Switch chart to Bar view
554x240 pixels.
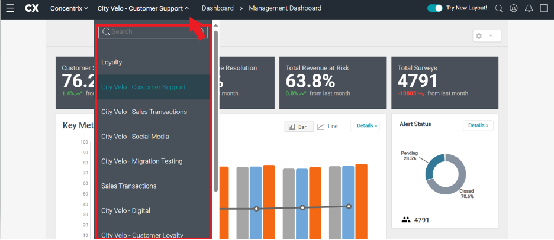pyautogui.click(x=299, y=127)
